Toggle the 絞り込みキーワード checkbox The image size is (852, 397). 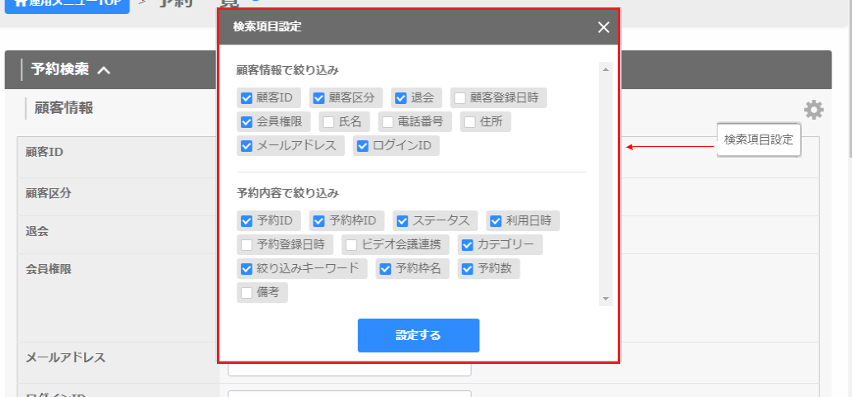pos(246,269)
